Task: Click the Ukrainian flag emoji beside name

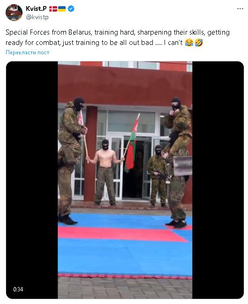Action: (62, 9)
